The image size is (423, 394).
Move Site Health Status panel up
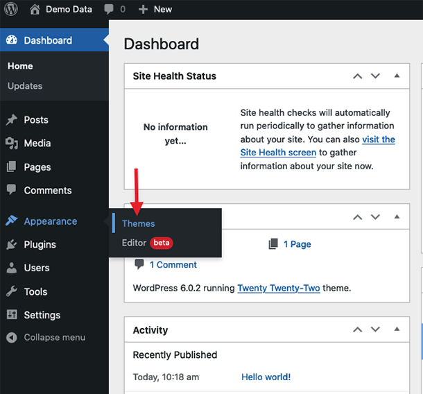(x=358, y=76)
